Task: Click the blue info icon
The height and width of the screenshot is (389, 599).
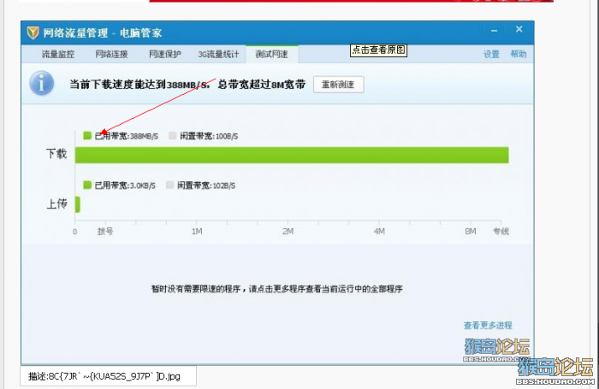Action: click(x=42, y=83)
